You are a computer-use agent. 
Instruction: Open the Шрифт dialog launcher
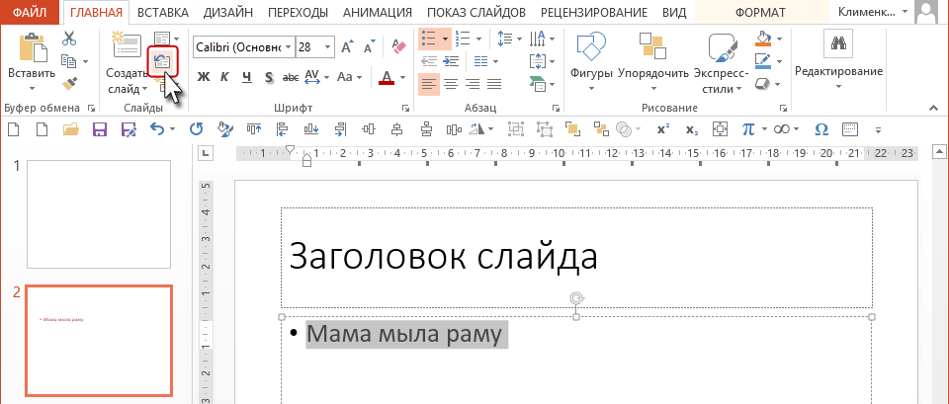click(x=405, y=109)
